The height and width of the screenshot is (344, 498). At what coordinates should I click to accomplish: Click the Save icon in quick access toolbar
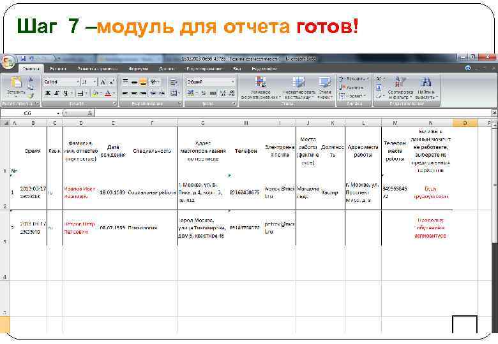click(23, 59)
